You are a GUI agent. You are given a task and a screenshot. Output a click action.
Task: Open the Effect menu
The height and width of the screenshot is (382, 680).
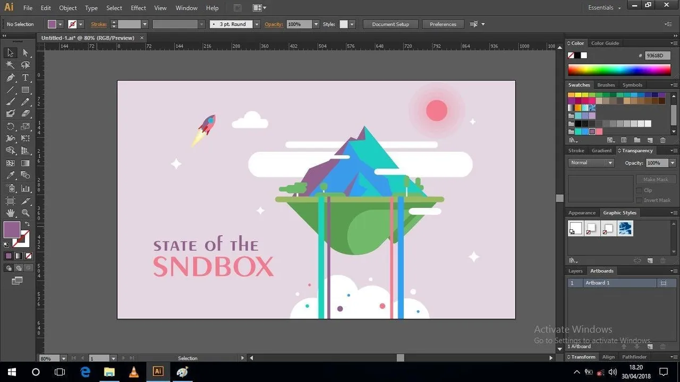[139, 8]
